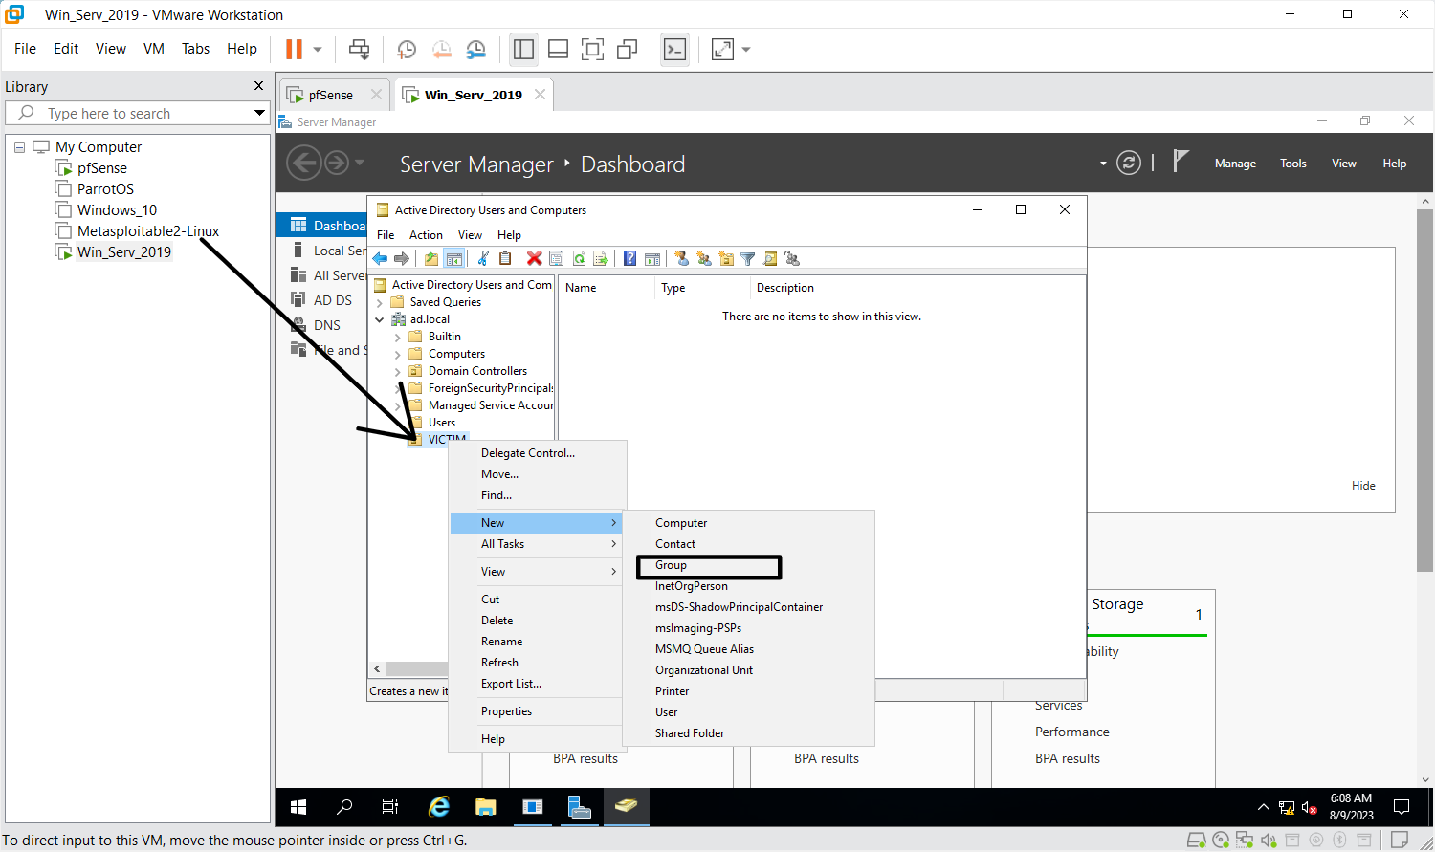Open the VMware Tabs menu

click(195, 49)
